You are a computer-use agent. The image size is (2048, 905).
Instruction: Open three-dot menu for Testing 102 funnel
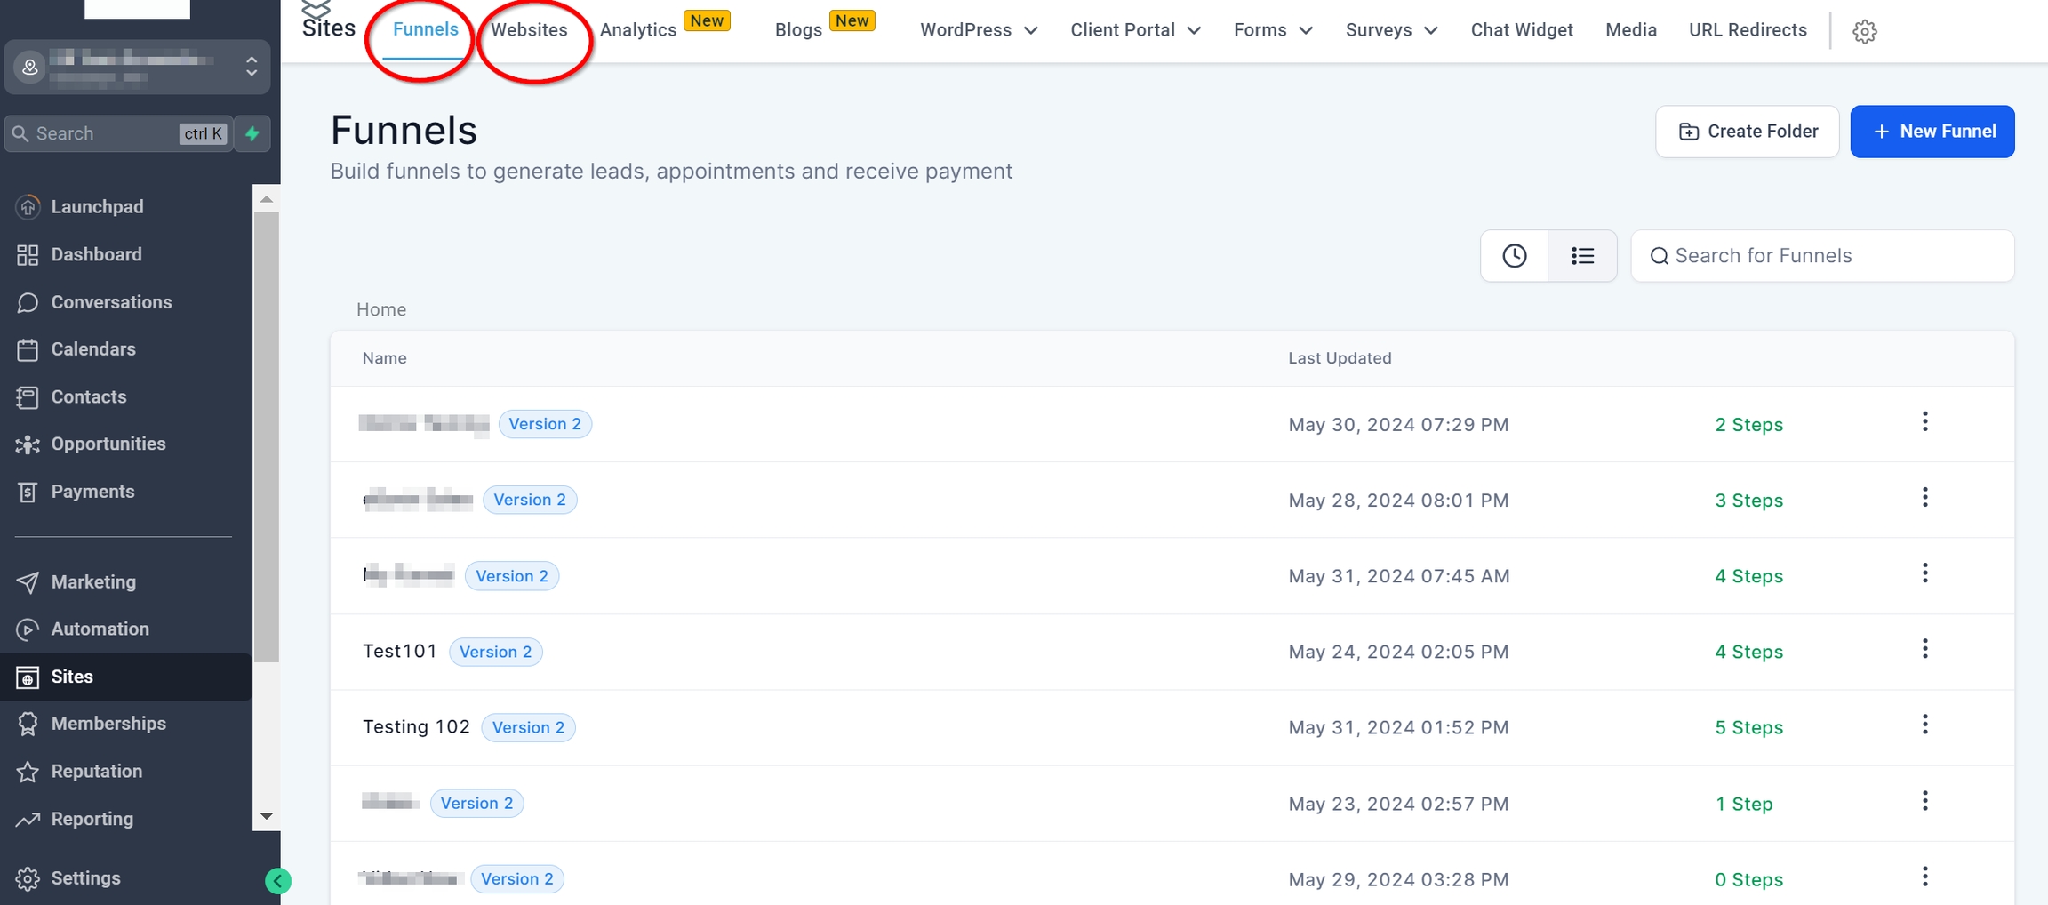coord(1924,725)
